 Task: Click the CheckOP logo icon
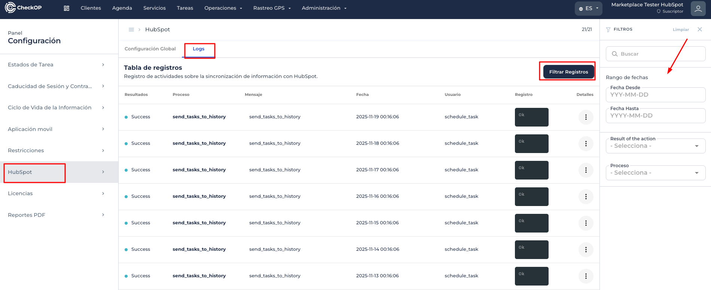(10, 8)
